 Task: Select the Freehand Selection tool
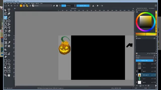(x=9, y=64)
